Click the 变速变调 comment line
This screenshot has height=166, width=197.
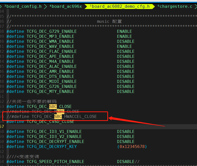click(23, 157)
